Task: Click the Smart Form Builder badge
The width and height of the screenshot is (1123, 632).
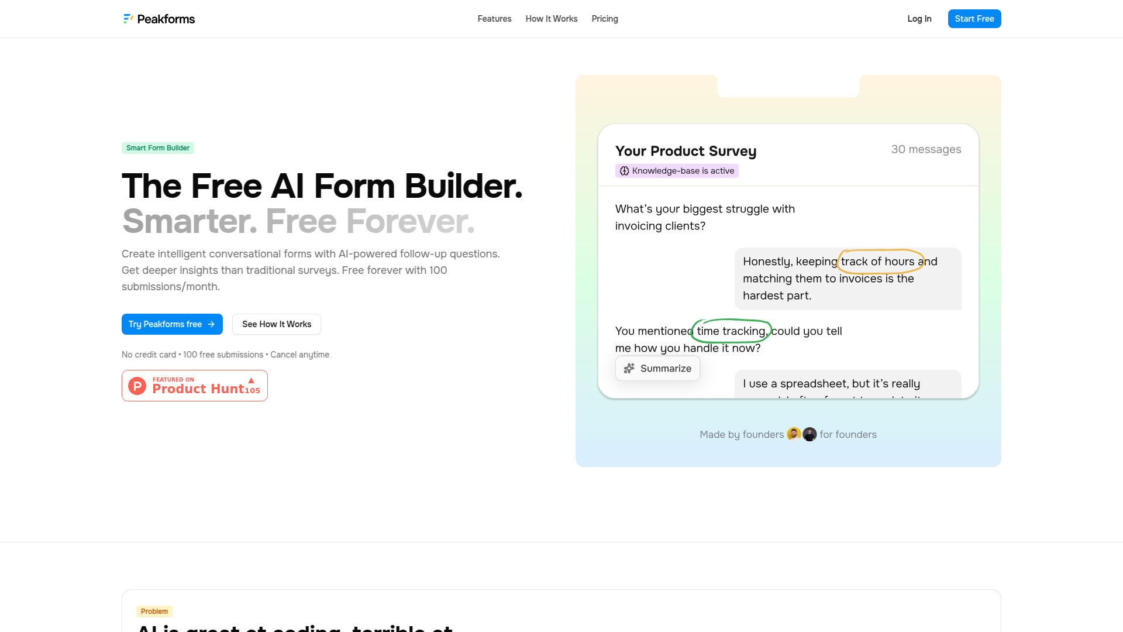Action: click(x=157, y=148)
